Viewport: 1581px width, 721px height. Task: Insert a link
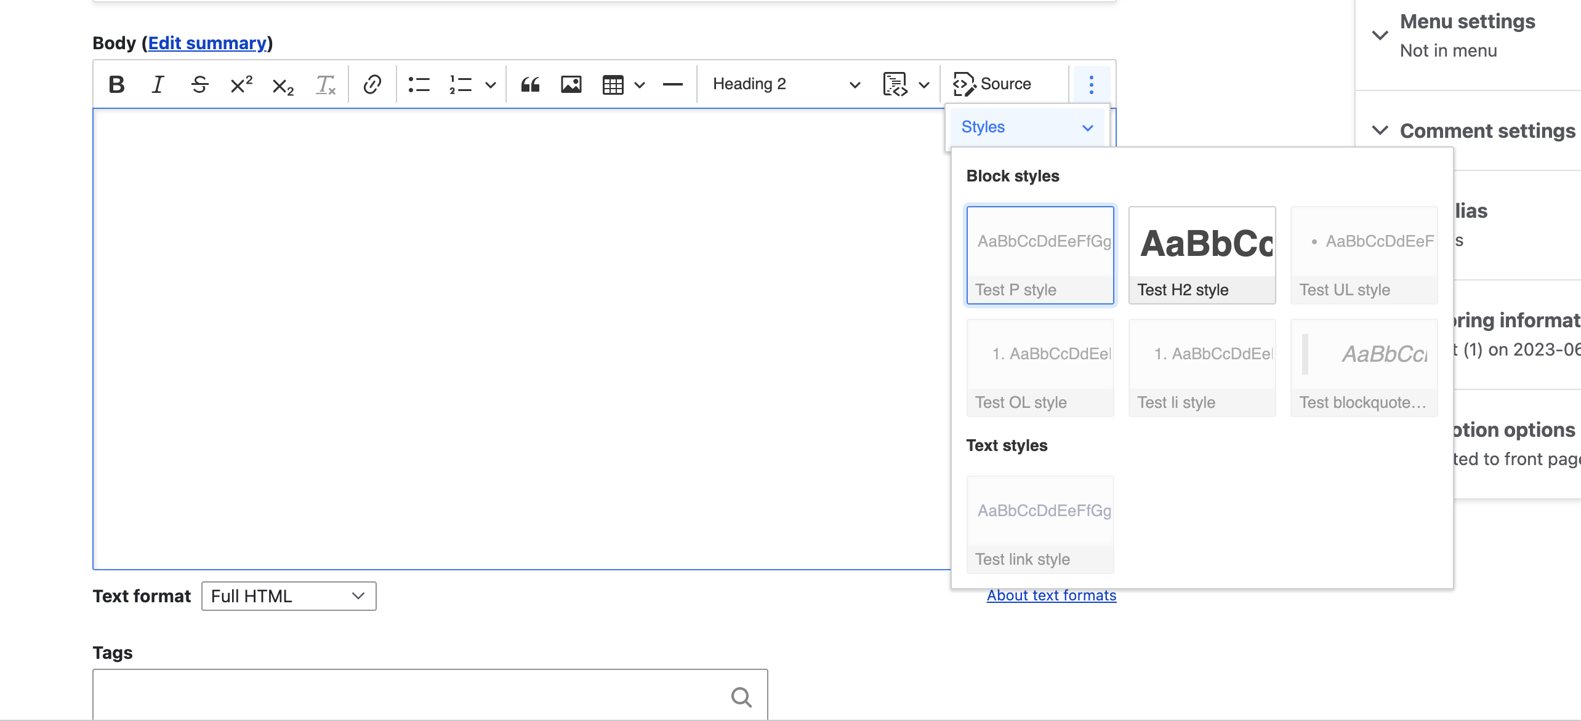click(x=372, y=84)
